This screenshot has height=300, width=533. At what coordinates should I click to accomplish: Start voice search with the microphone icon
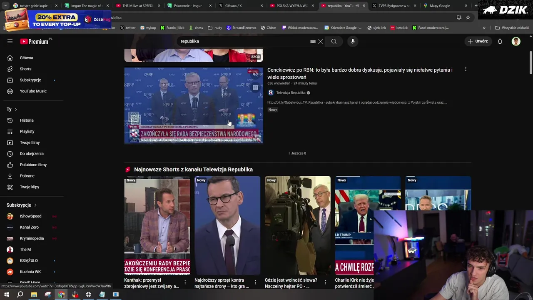click(x=353, y=41)
